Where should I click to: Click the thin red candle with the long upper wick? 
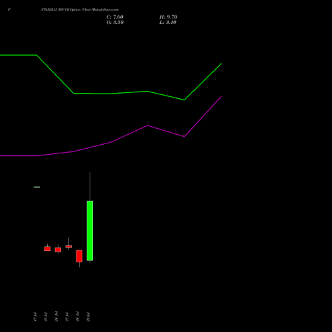[x=68, y=246]
